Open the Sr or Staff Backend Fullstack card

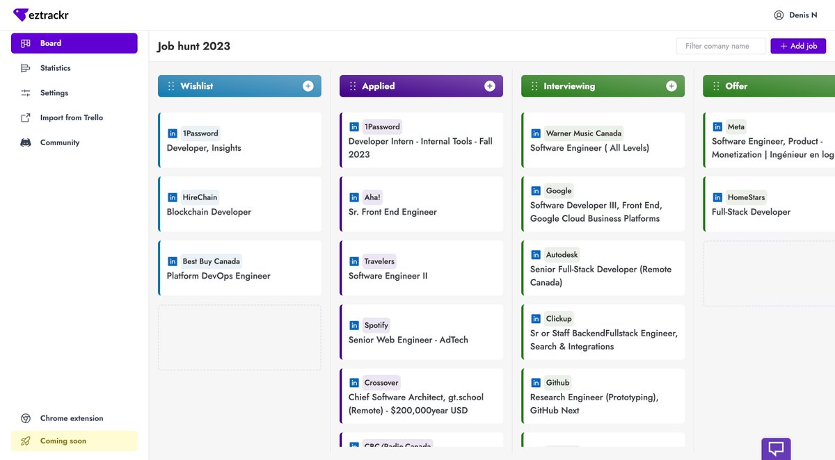coord(603,332)
